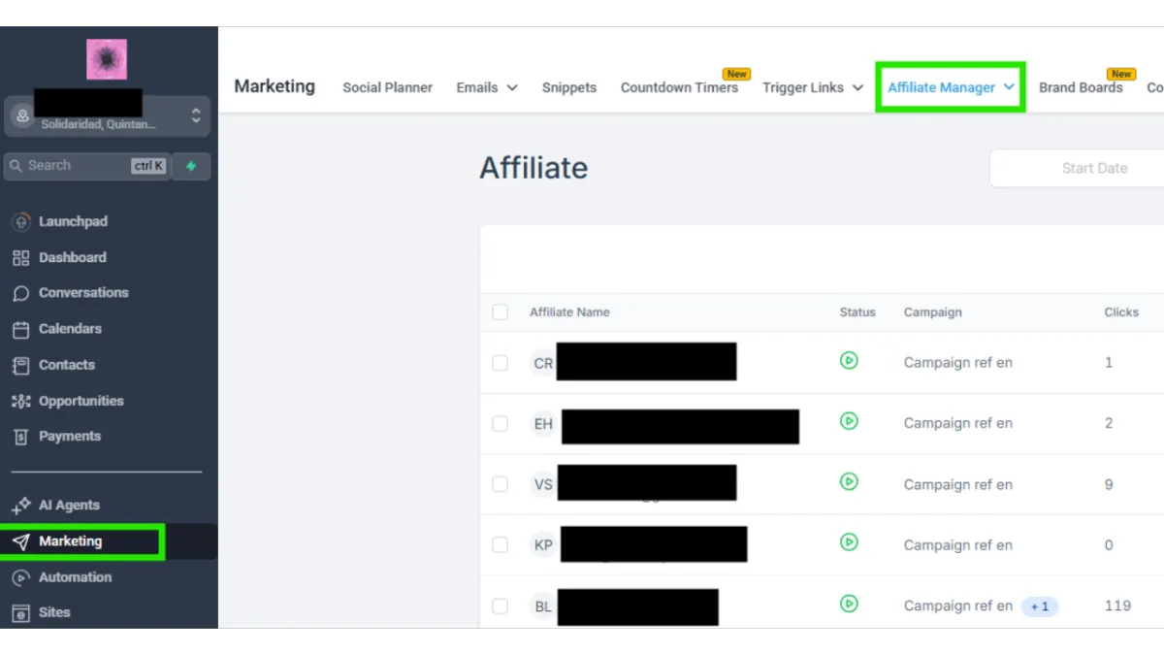Click the BL affiliate avatar
The image size is (1164, 655).
click(x=543, y=606)
